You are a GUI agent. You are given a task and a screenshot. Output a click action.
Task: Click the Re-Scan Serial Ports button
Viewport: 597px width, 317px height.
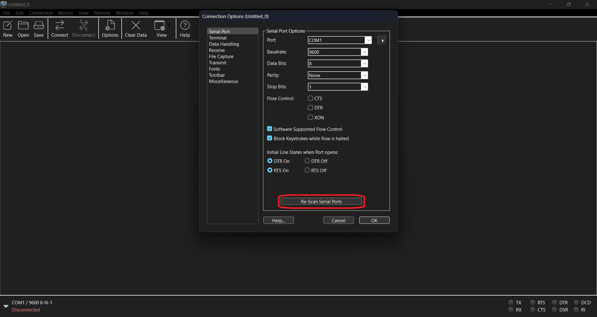(321, 202)
